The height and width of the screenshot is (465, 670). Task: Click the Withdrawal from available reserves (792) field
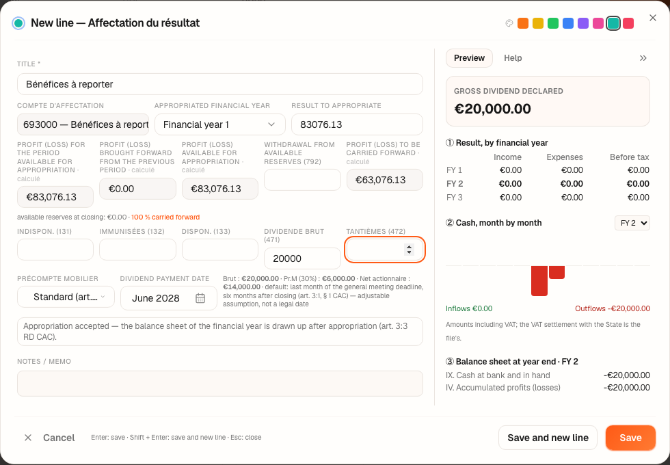click(x=302, y=180)
